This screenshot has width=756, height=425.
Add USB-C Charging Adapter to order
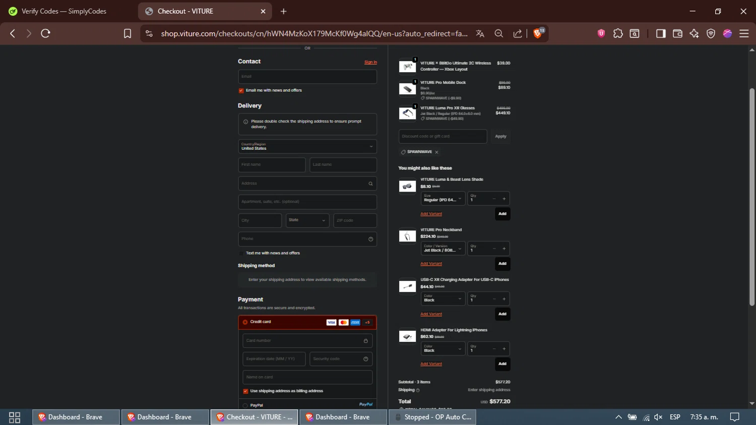(502, 314)
